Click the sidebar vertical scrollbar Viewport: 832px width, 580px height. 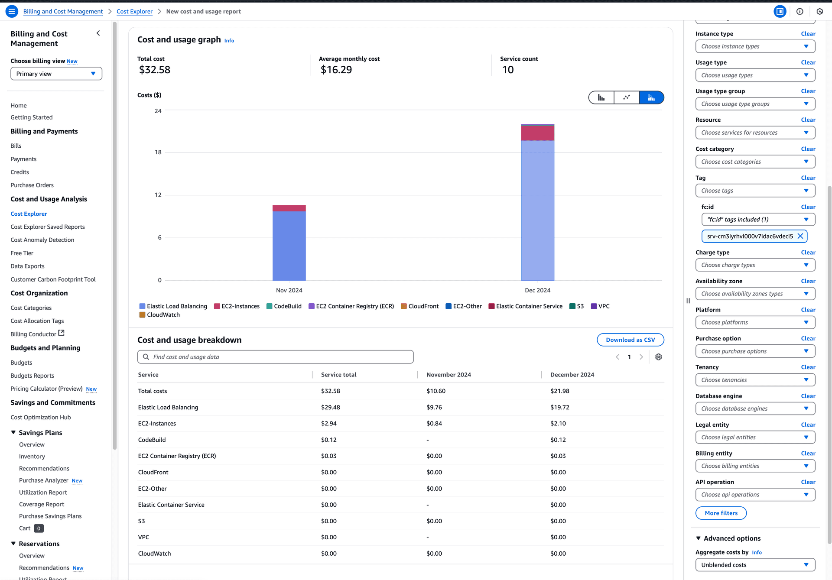click(115, 236)
